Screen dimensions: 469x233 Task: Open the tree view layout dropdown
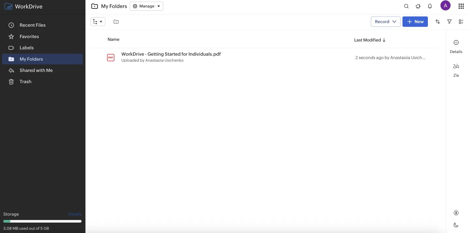click(98, 21)
